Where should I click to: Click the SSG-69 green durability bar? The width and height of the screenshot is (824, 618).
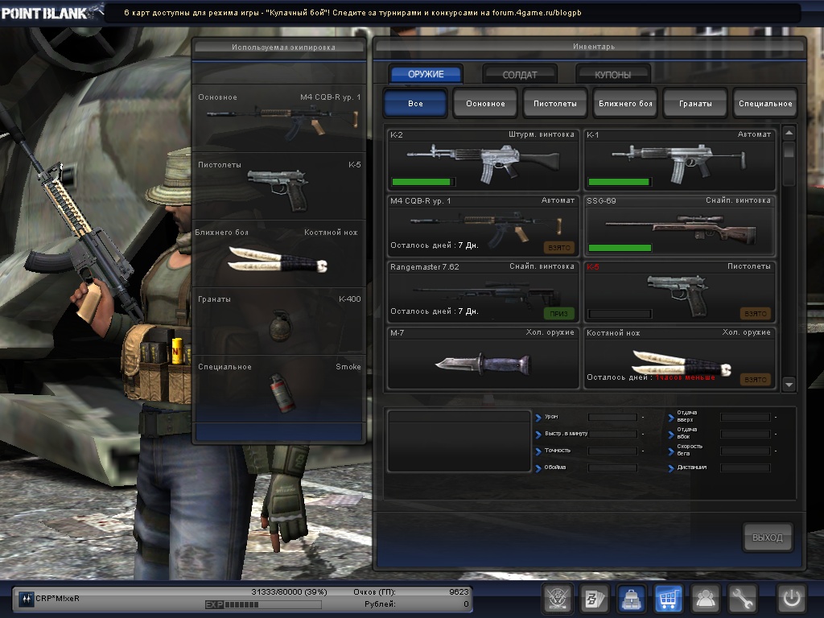click(620, 248)
